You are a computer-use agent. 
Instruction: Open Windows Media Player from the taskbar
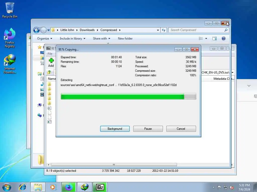pos(53,187)
